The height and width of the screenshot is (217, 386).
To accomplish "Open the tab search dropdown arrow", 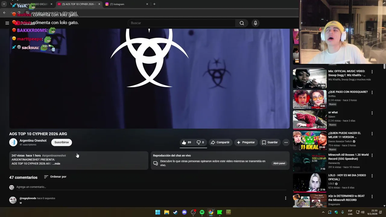I will pyautogui.click(x=4, y=4).
